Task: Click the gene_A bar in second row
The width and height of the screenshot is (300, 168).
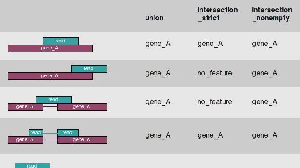Action: pyautogui.click(x=50, y=76)
